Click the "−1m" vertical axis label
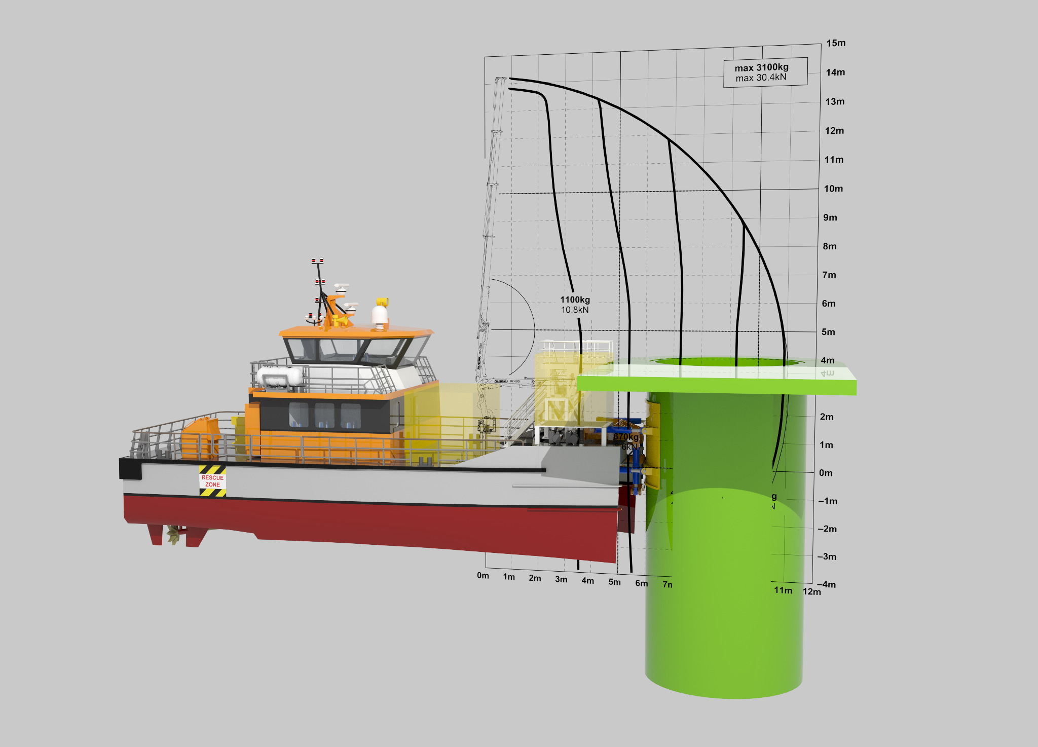The image size is (1038, 747). pyautogui.click(x=828, y=501)
